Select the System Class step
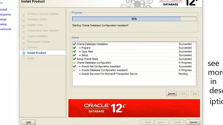This screenshot has width=223, height=125. [35, 25]
